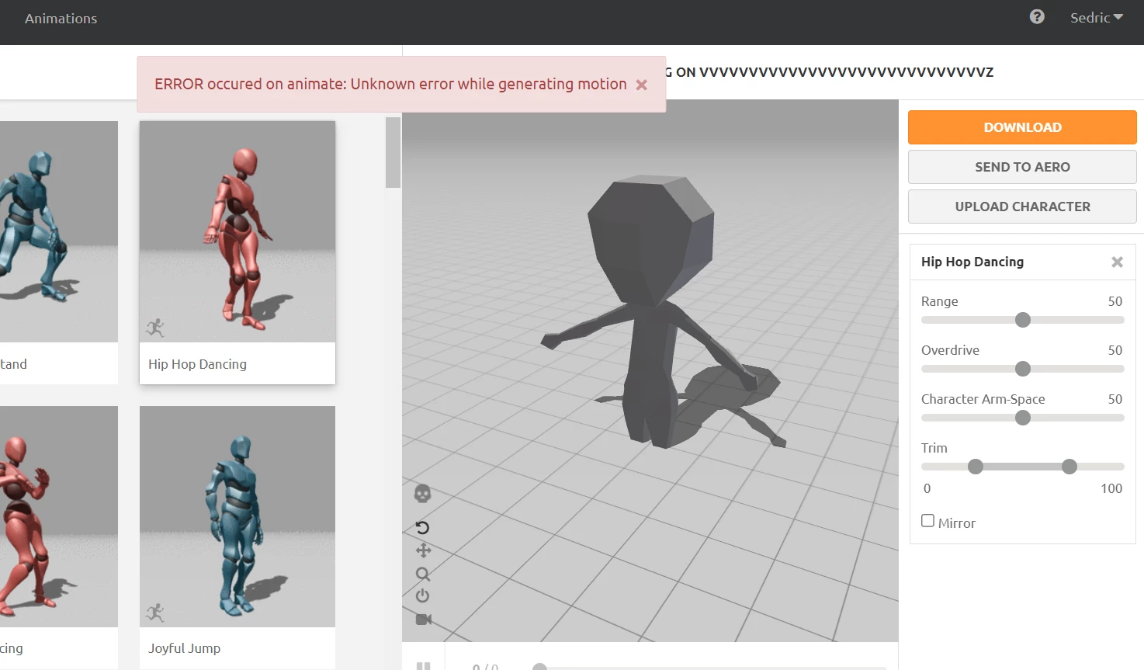Click the UPLOAD CHARACTER button
This screenshot has width=1144, height=670.
pyautogui.click(x=1022, y=207)
